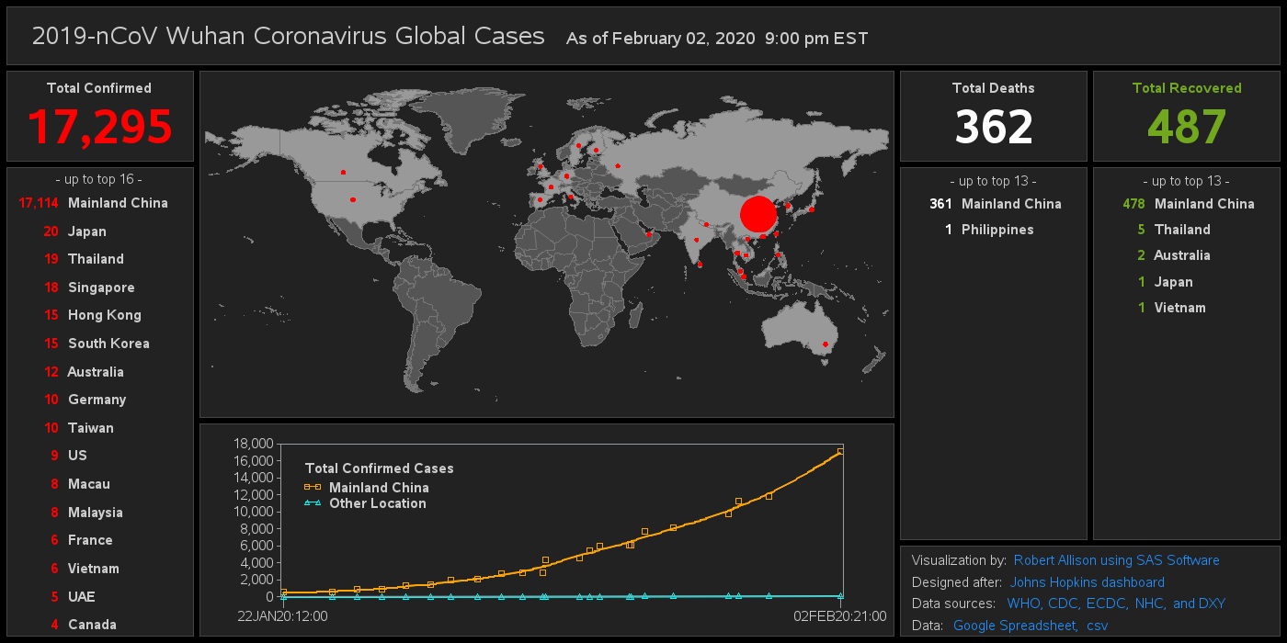The image size is (1287, 643).
Task: Select Singapore in the confirmed cases list
Action: tap(101, 288)
